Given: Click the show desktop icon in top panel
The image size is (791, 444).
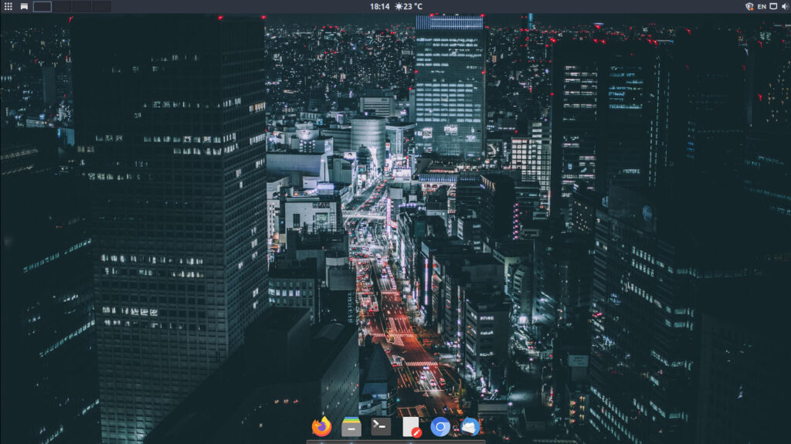Looking at the screenshot, I should [24, 6].
